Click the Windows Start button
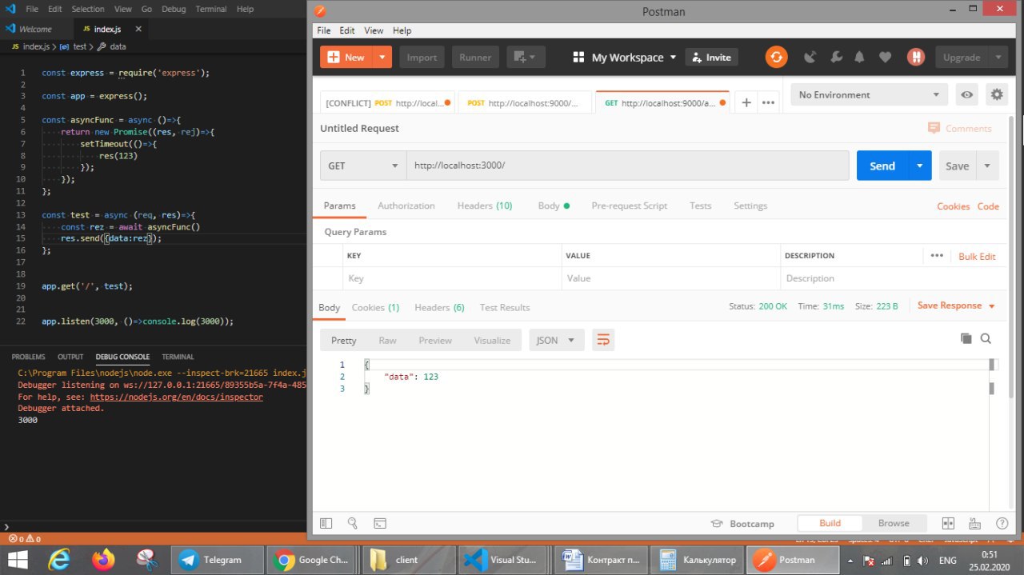The height and width of the screenshot is (575, 1024). click(18, 560)
